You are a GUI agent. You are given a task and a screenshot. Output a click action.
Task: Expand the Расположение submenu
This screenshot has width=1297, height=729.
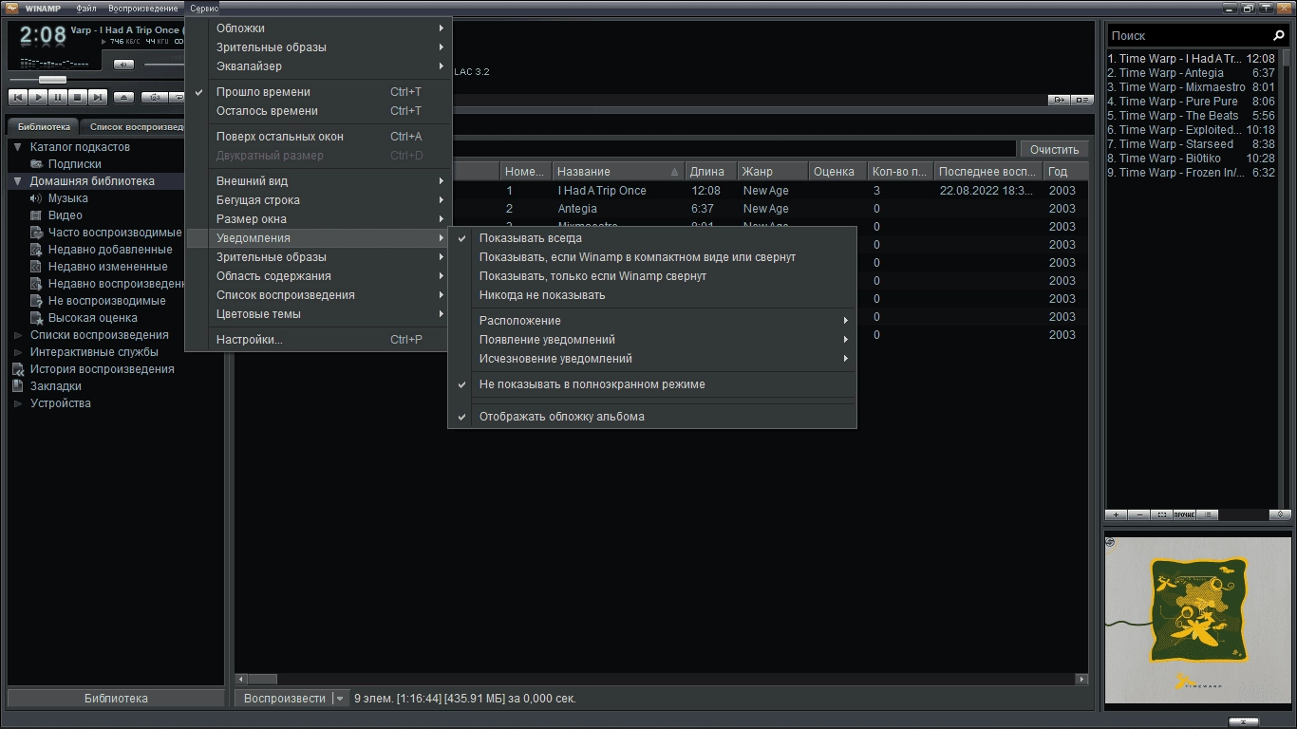[652, 321]
